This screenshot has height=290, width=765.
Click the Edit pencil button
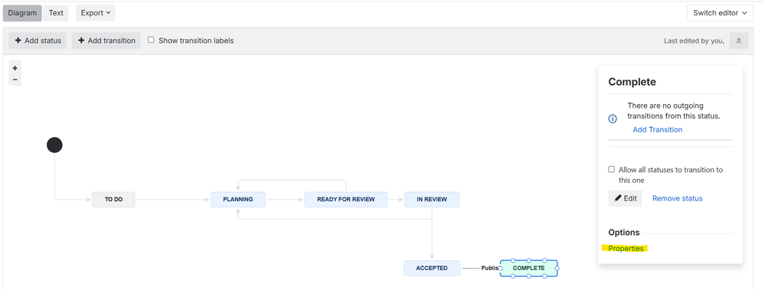[625, 198]
